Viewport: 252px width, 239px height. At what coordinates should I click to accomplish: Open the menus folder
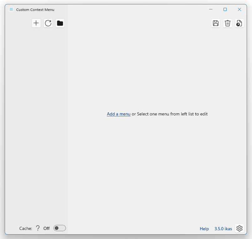tap(60, 23)
